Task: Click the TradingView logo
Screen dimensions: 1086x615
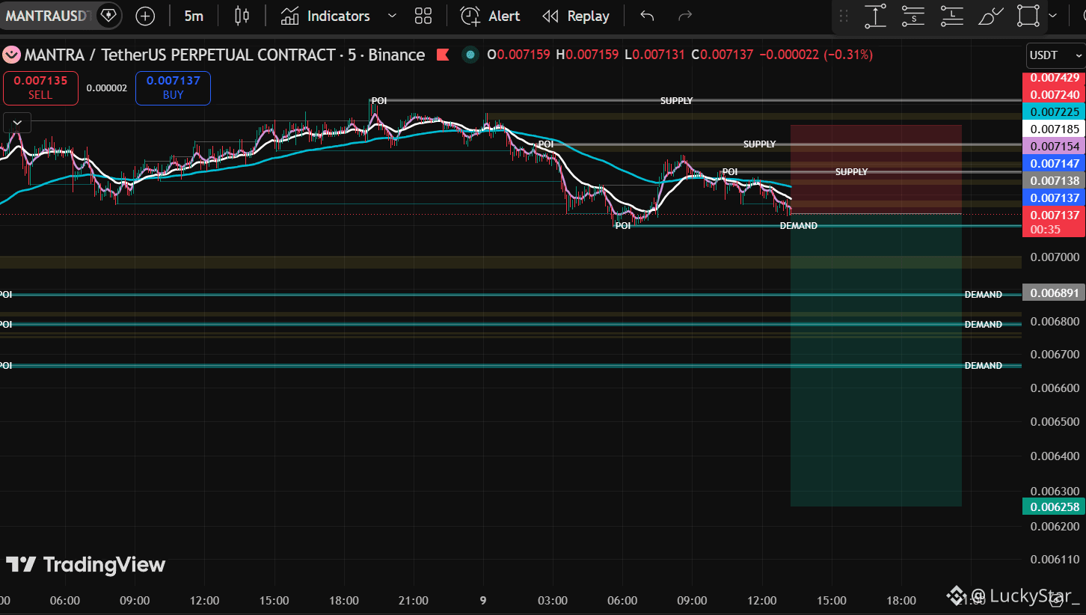Action: tap(85, 565)
